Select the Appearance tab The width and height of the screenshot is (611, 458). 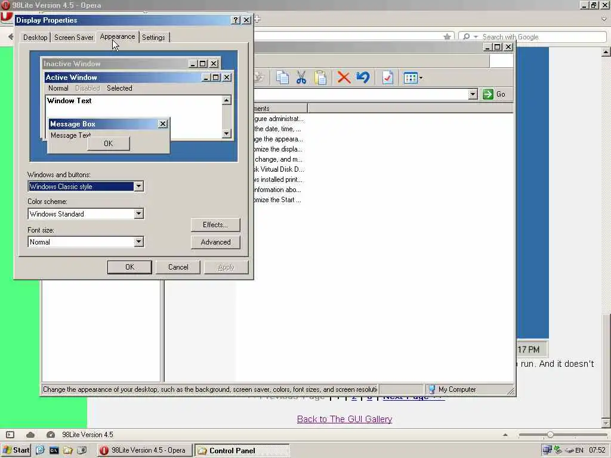(118, 36)
